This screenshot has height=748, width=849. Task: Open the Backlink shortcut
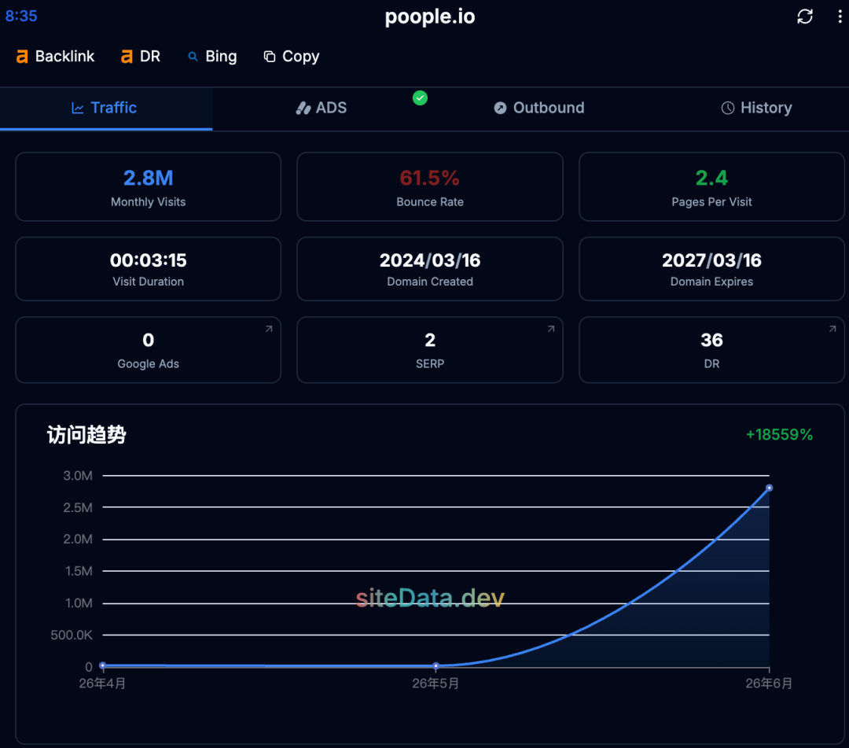point(55,57)
